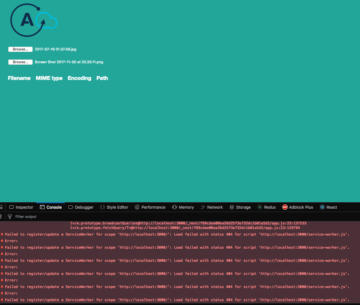Focus the Filter output field
The width and height of the screenshot is (360, 305).
[184, 217]
